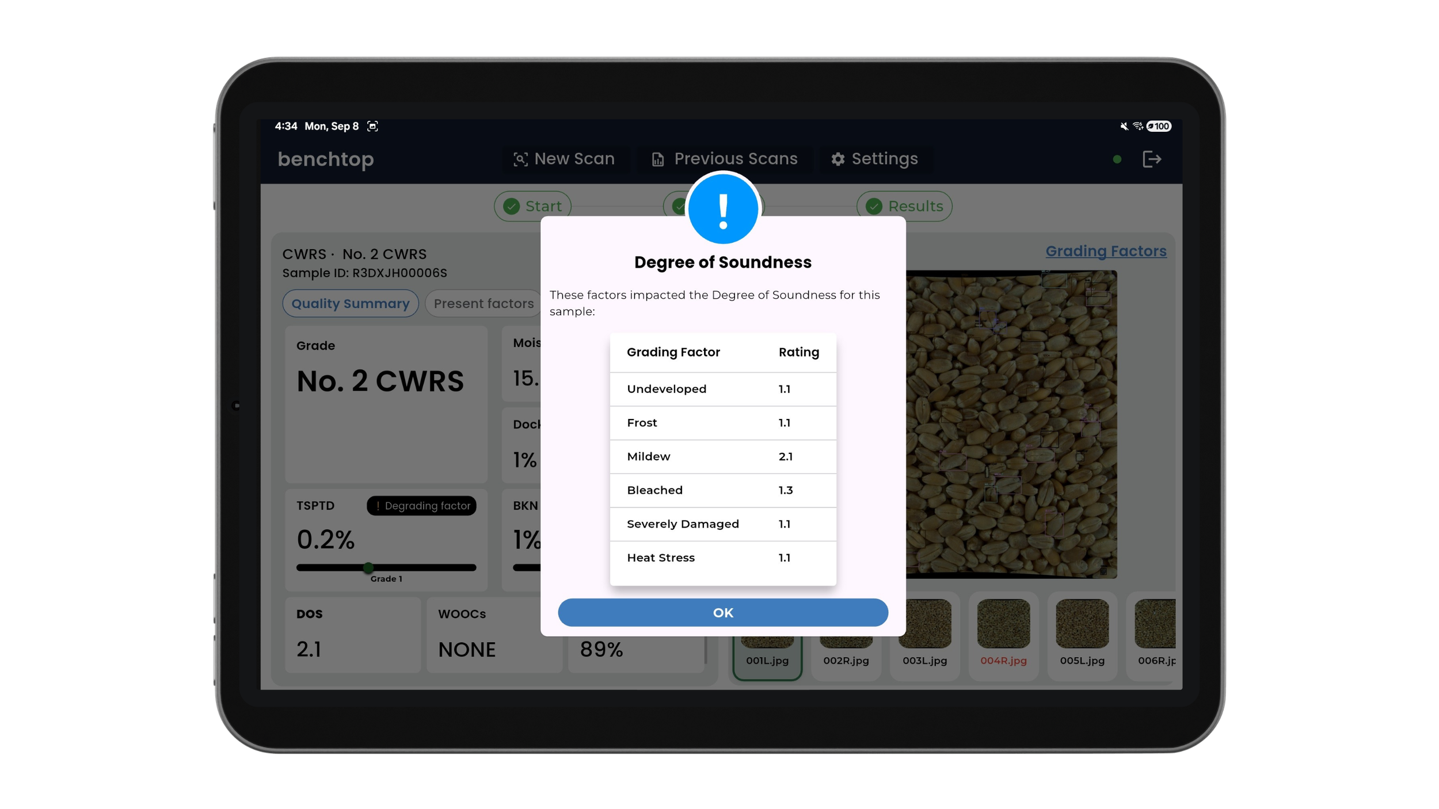Open thumbnail 005L.jpg

pyautogui.click(x=1082, y=636)
